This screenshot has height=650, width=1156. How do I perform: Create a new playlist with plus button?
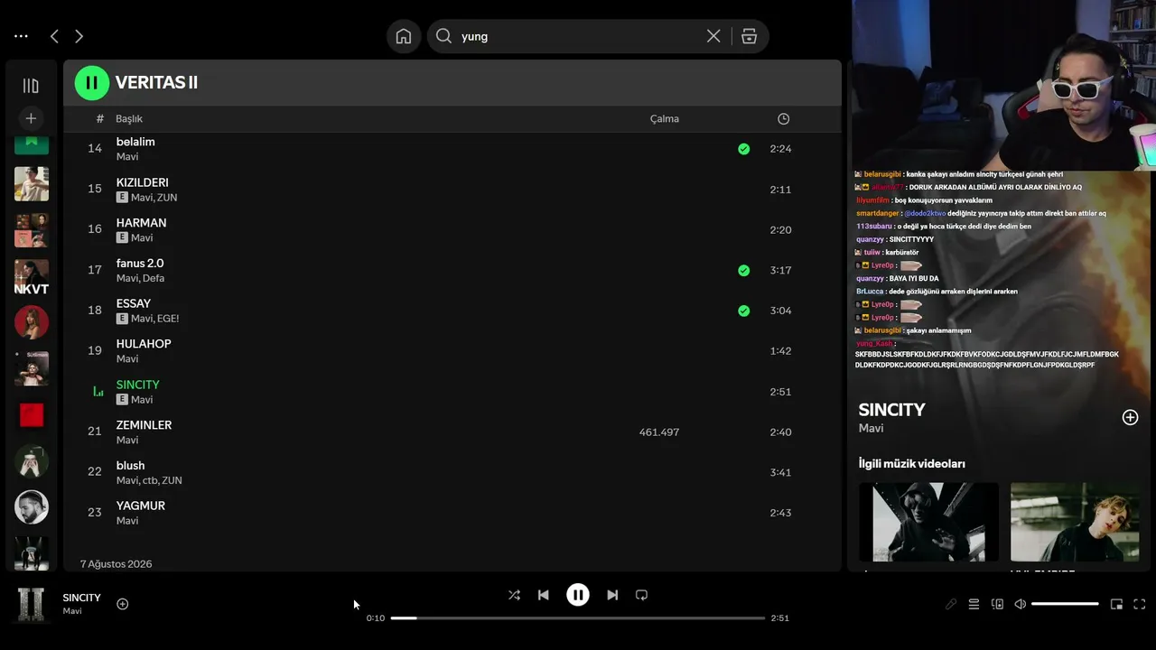31,118
